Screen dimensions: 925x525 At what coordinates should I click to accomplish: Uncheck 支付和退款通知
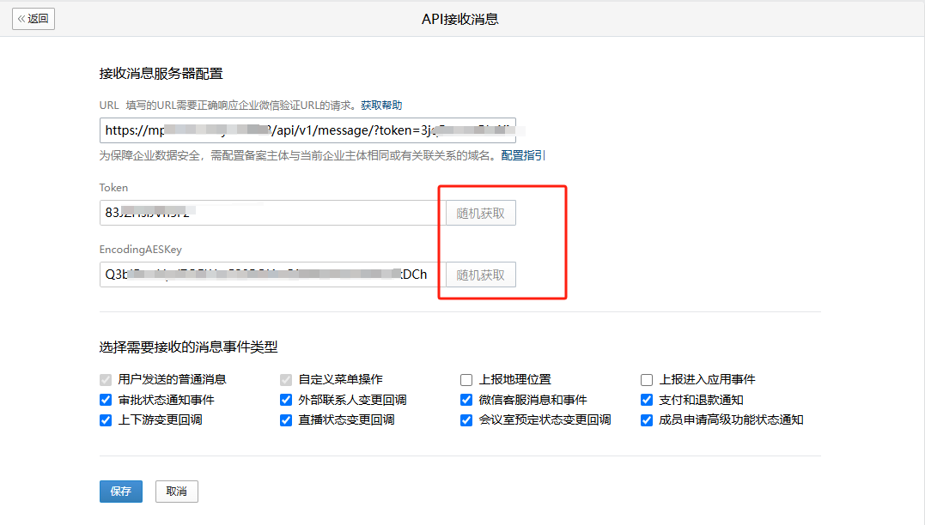[x=647, y=400]
